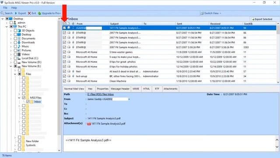Click the Export Selected arrow icon
Viewport: 280px width, 158px height.
pyautogui.click(x=253, y=19)
